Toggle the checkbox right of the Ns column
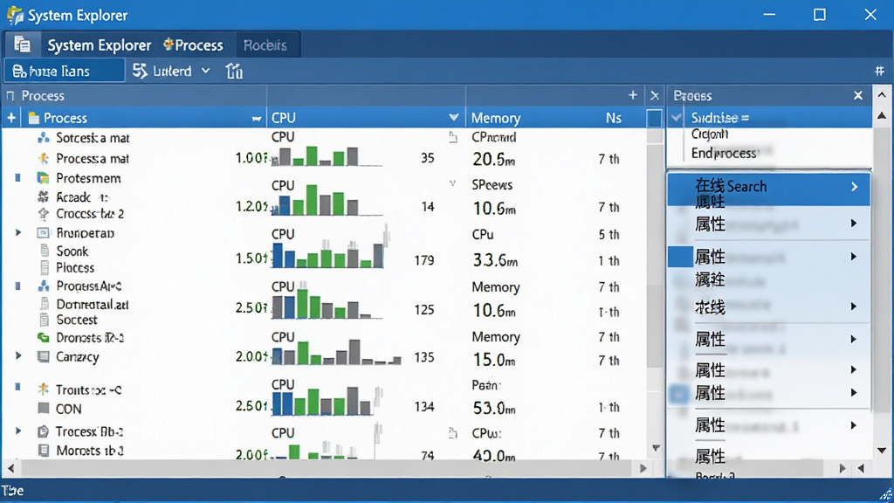The image size is (894, 503). pos(655,118)
